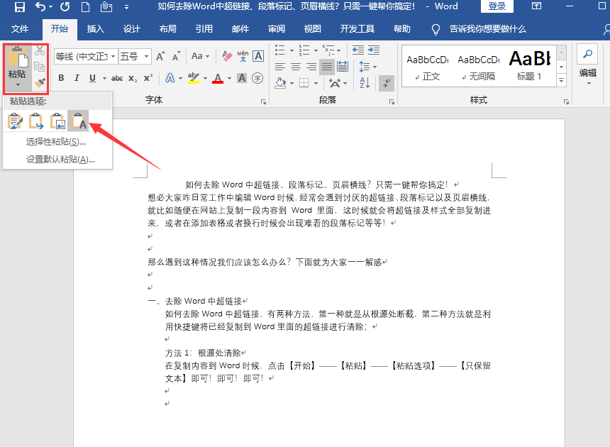
Task: Apply enclosed character icon
Action: tap(257, 78)
